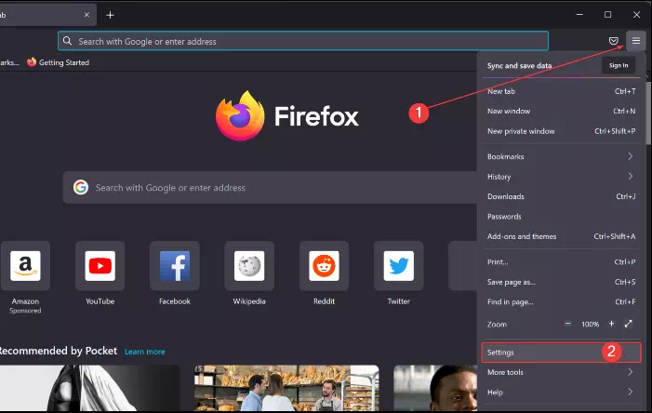Expand the More tools submenu
The image size is (652, 413).
pos(561,372)
